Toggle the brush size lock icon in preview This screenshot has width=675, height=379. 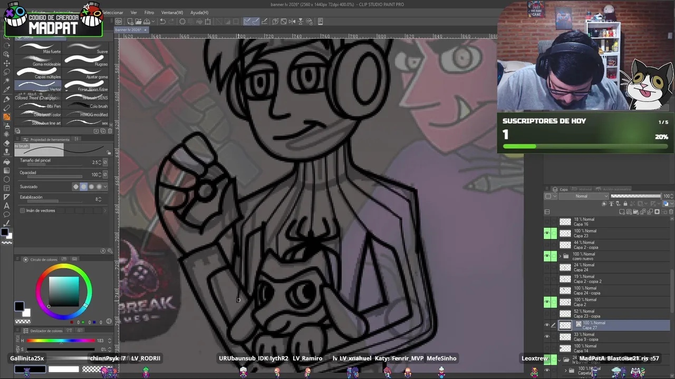109,153
